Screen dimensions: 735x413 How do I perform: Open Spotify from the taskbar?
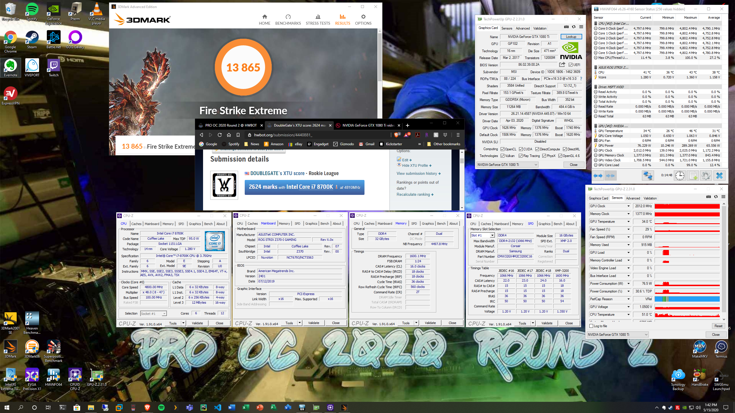161,407
